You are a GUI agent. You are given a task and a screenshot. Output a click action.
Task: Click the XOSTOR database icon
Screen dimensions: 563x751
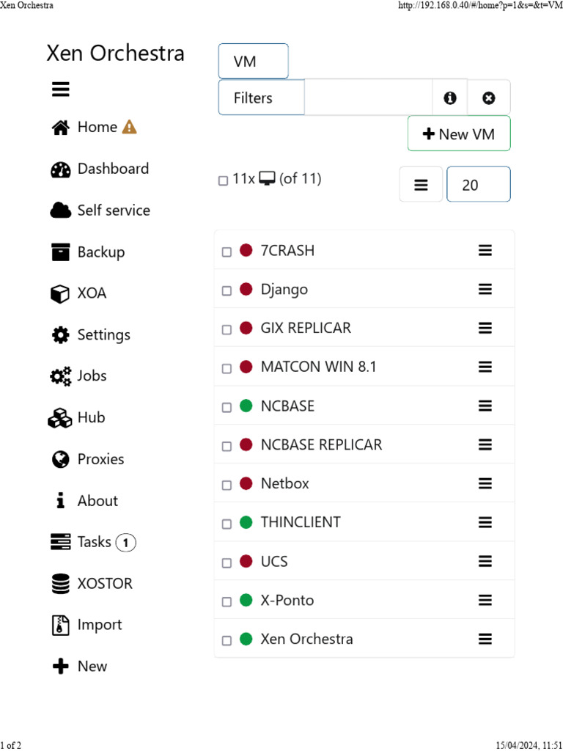(60, 584)
